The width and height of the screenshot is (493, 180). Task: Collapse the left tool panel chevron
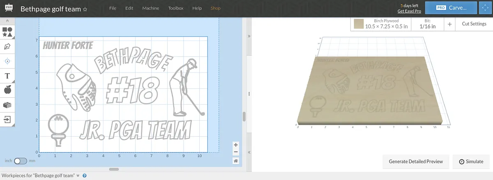tap(7, 20)
